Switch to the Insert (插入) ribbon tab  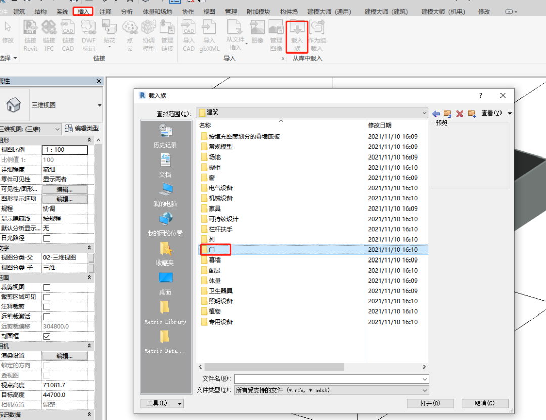[x=83, y=12]
